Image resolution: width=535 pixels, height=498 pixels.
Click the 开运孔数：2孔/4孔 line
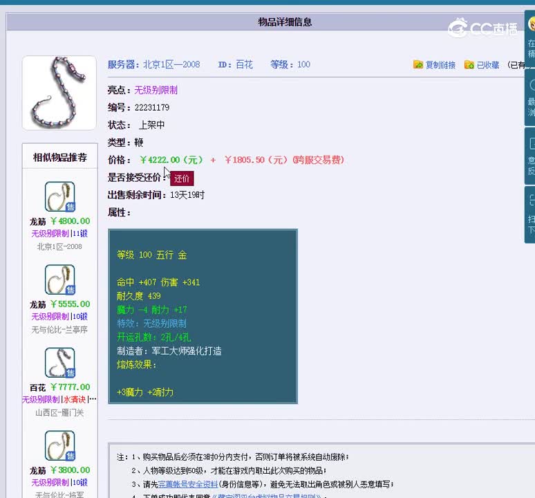[x=154, y=338]
